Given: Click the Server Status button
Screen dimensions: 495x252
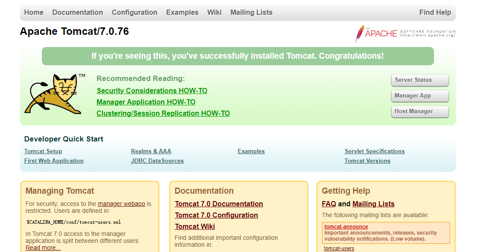Looking at the screenshot, I should pyautogui.click(x=420, y=80).
